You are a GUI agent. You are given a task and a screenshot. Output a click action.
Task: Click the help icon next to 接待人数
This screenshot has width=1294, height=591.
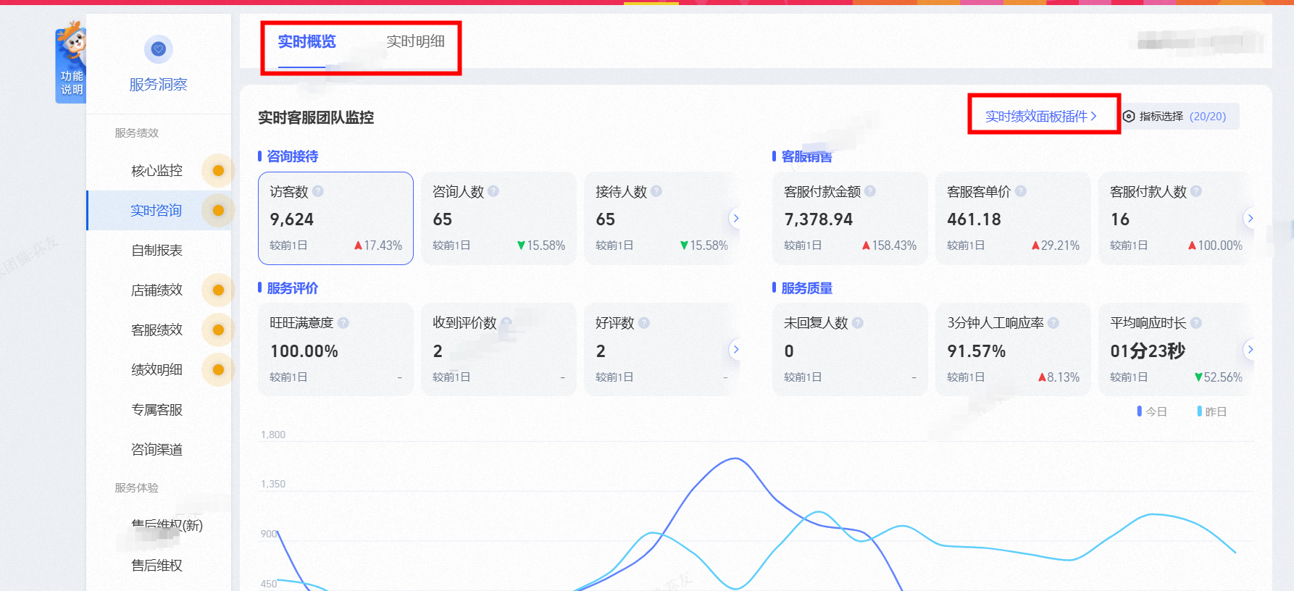[x=656, y=191]
